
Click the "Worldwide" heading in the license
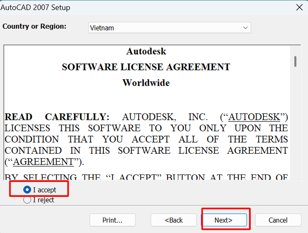point(146,82)
